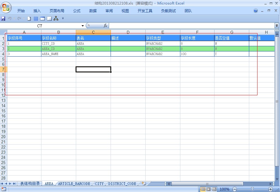Click the zoom slider handle

(252, 189)
